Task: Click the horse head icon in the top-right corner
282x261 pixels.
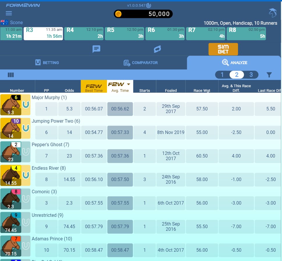Action: click(272, 12)
